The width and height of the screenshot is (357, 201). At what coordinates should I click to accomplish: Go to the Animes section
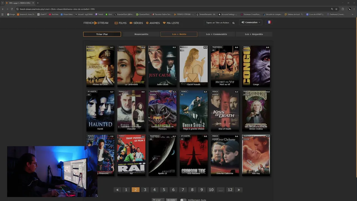[x=153, y=23]
